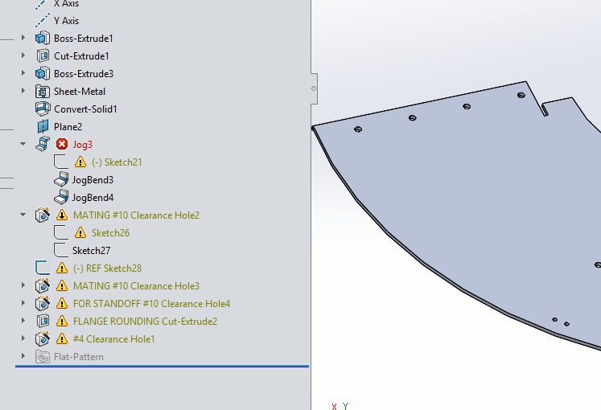Image resolution: width=601 pixels, height=410 pixels.
Task: Select the 'Plane2' label
Action: (68, 127)
